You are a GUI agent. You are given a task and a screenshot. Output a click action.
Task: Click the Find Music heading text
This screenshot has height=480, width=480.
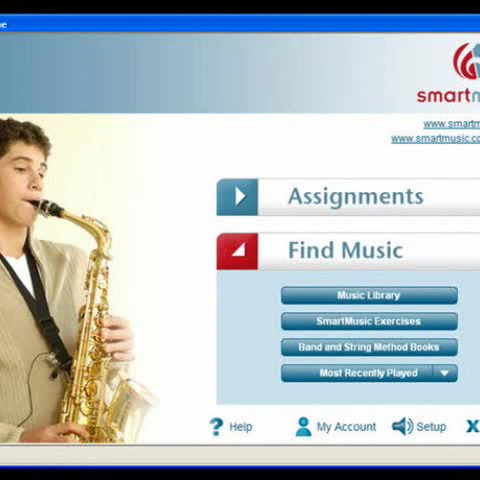pos(346,251)
